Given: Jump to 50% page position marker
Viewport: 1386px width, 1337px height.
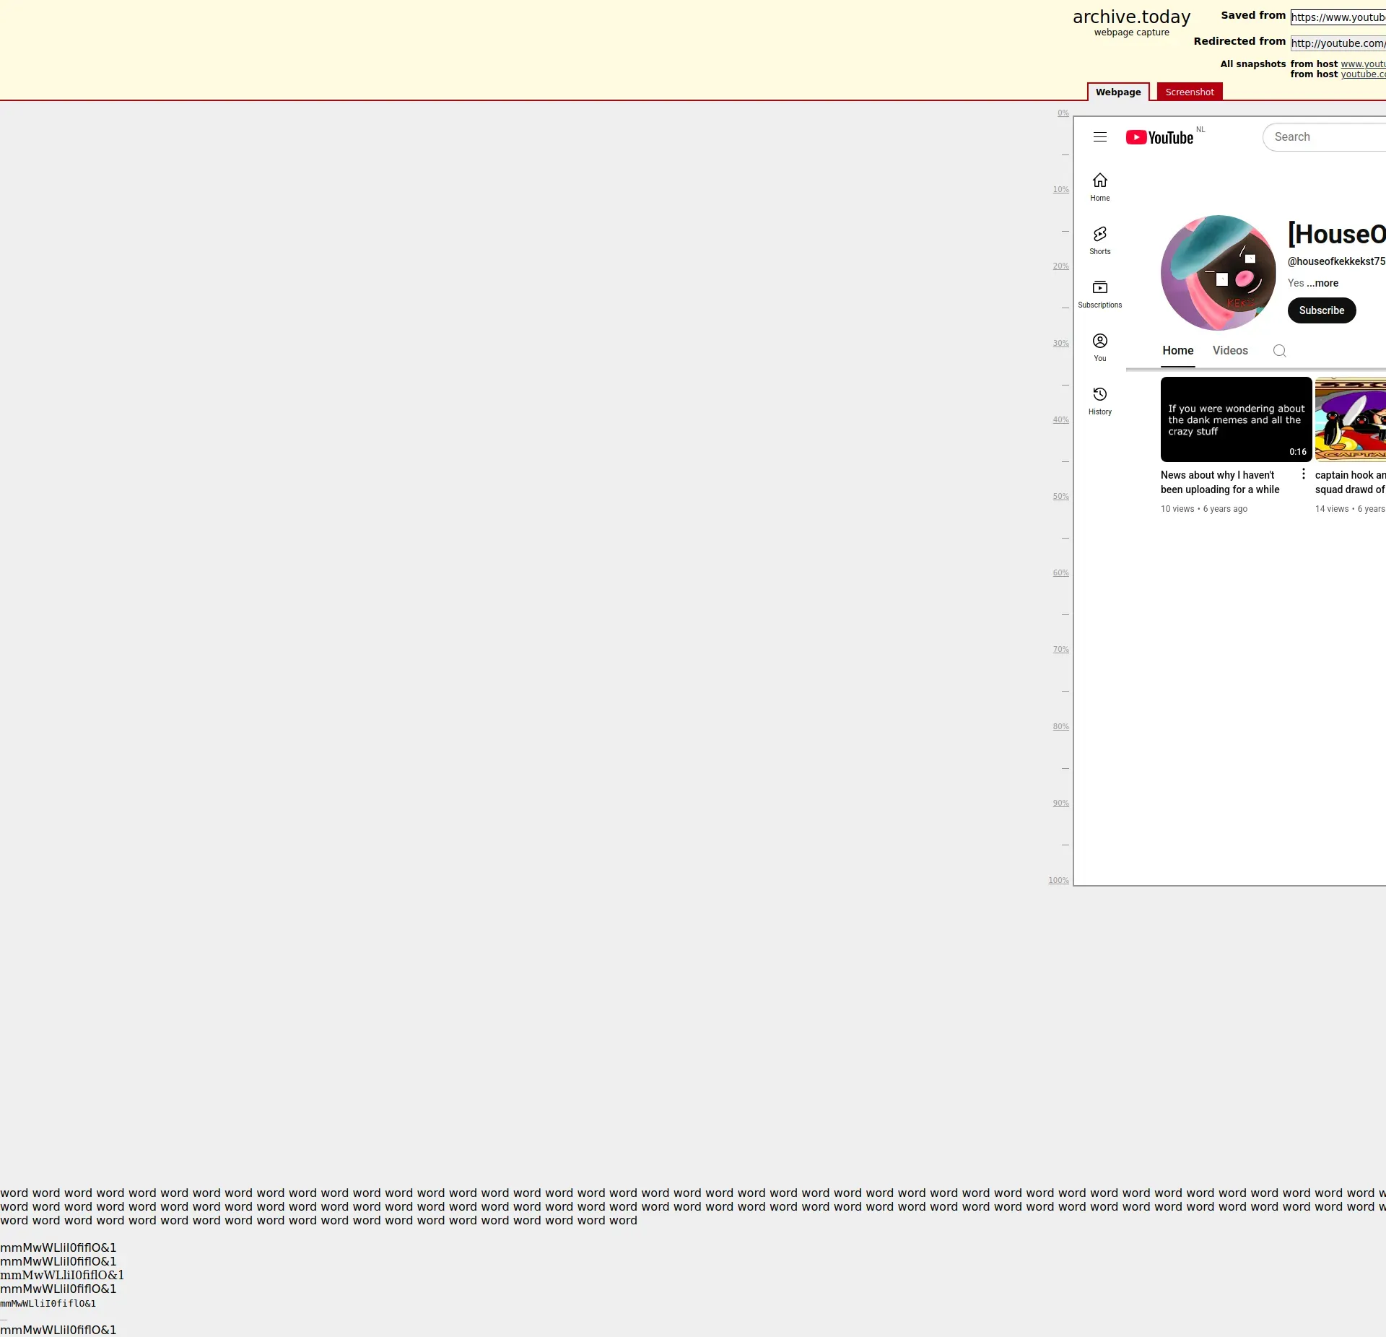Looking at the screenshot, I should click(x=1060, y=497).
